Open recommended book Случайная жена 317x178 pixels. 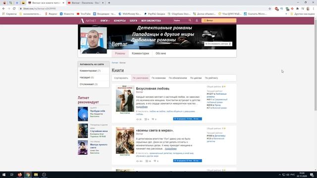pos(99,131)
